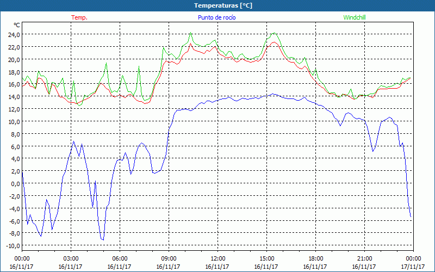Click the '15:00' time axis label
The image size is (435, 272).
click(266, 259)
